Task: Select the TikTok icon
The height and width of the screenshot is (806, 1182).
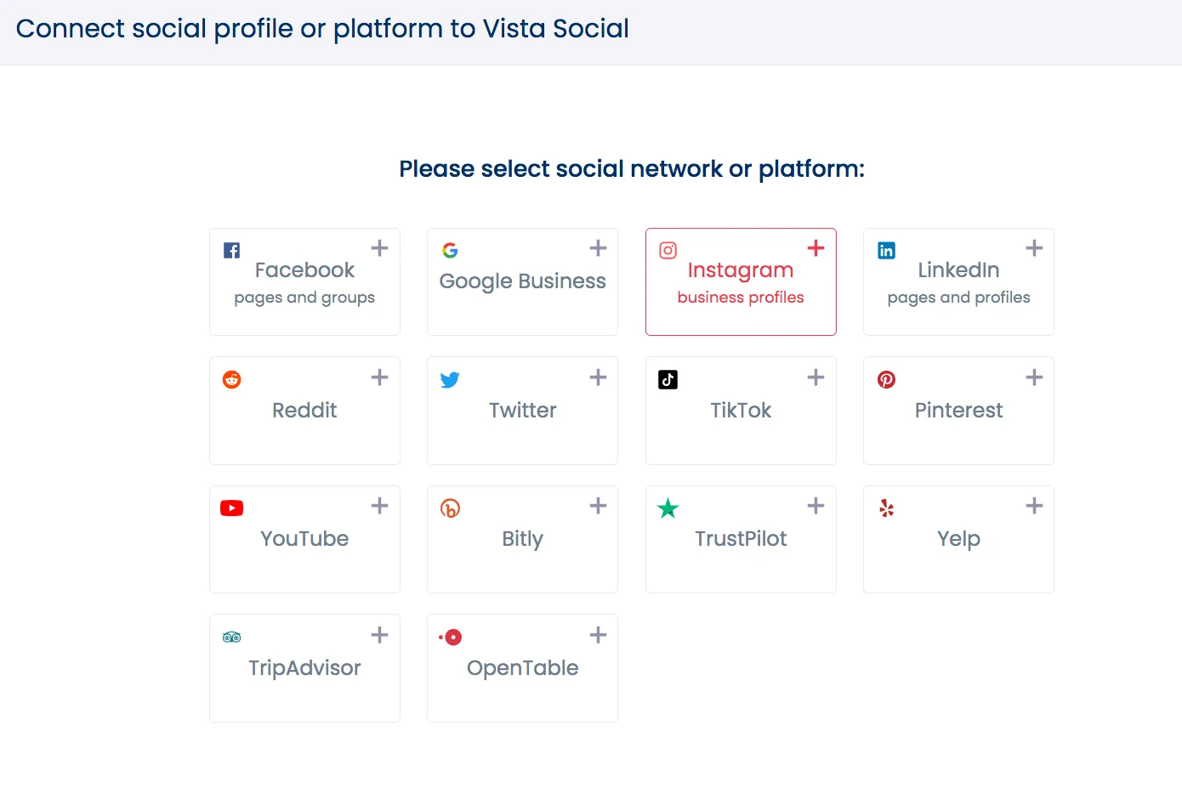Action: pyautogui.click(x=668, y=379)
